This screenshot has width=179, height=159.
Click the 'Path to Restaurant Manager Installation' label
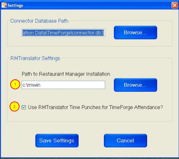66,74
